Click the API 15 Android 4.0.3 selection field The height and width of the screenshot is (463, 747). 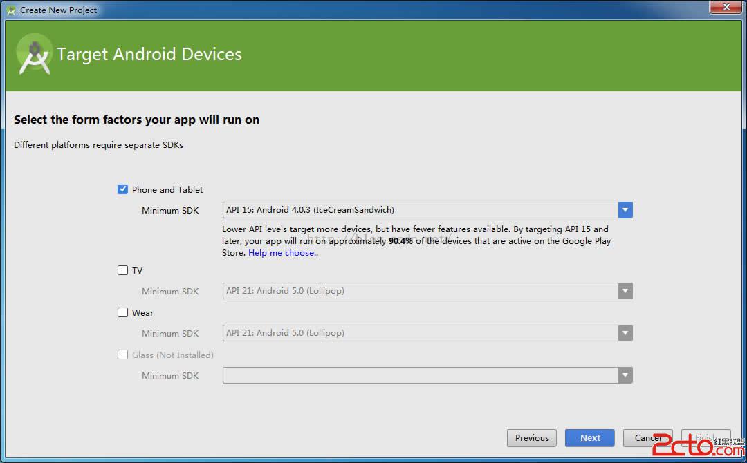coord(420,210)
